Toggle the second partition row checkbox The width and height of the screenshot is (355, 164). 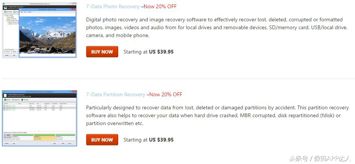tap(4, 108)
